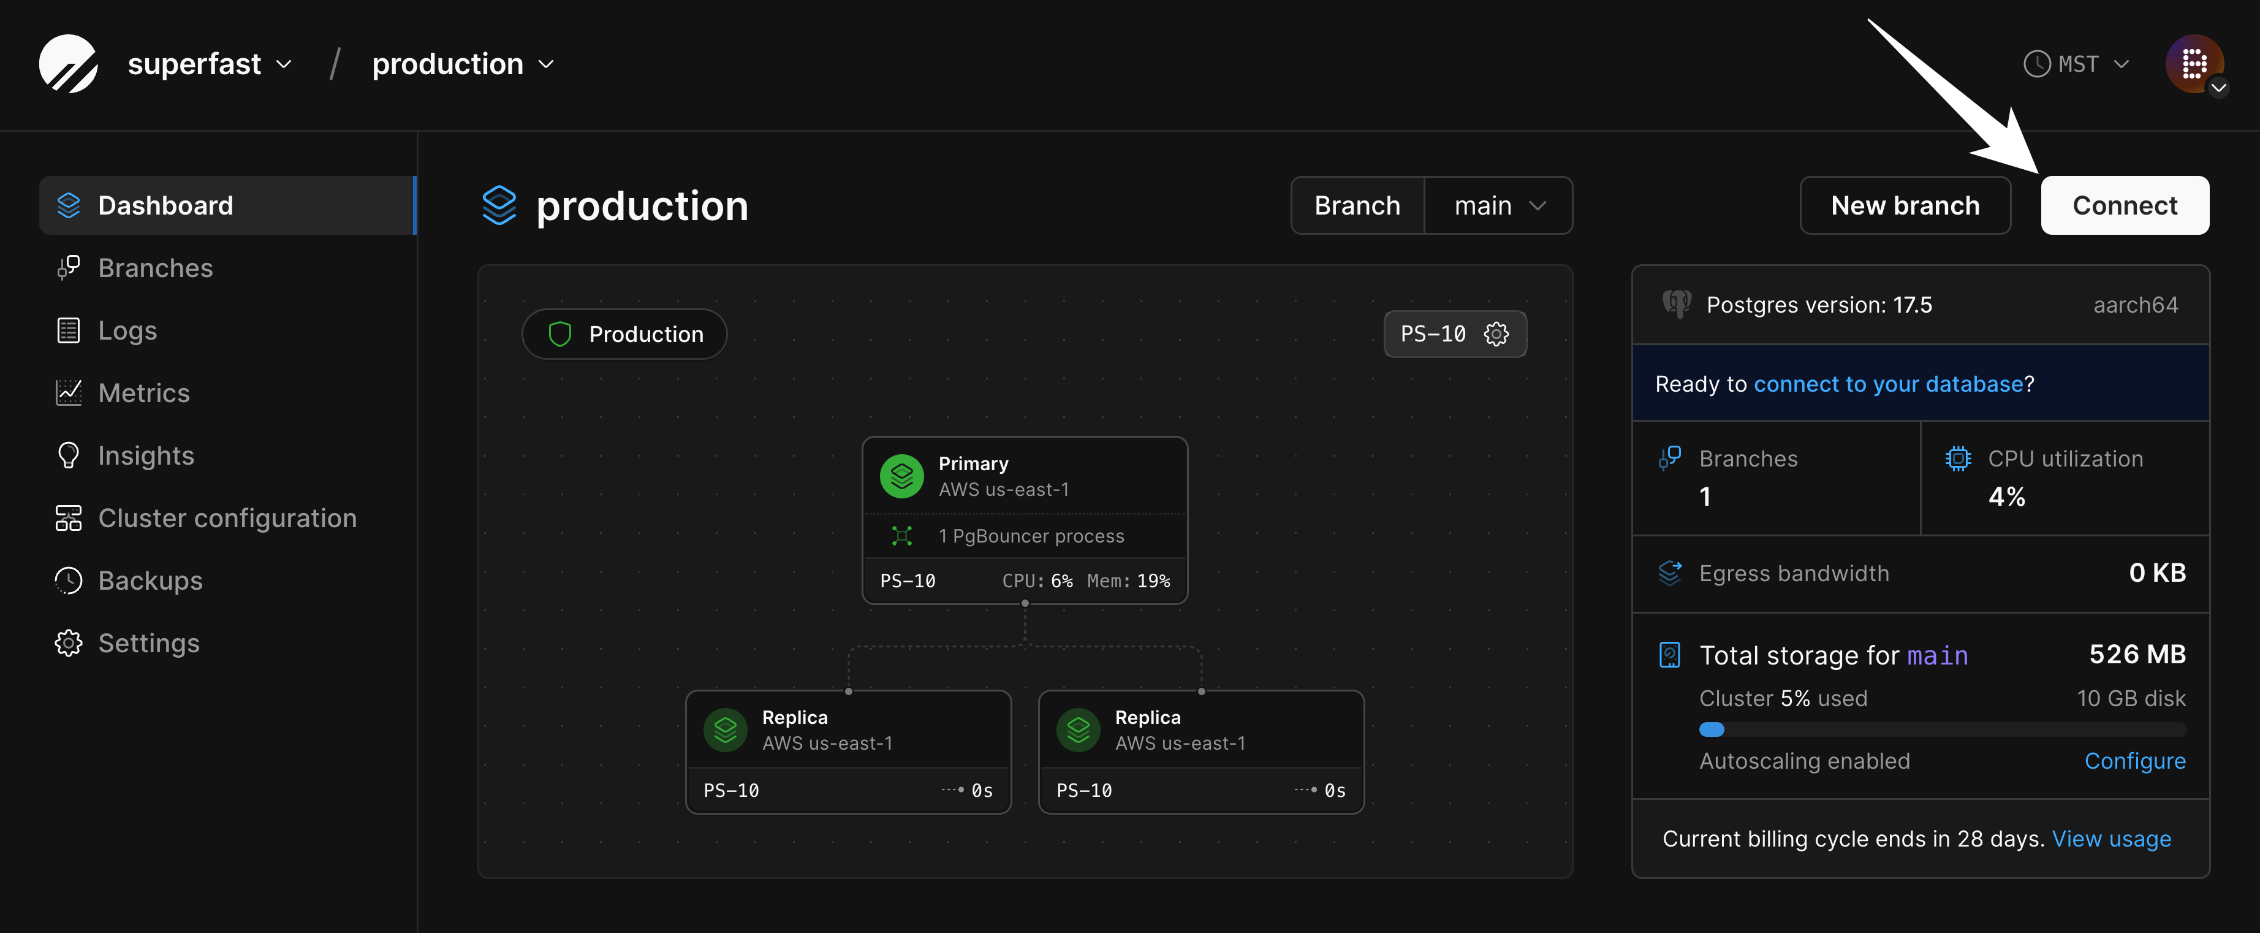Click the layers icon beside the production title
The height and width of the screenshot is (933, 2260).
(499, 205)
